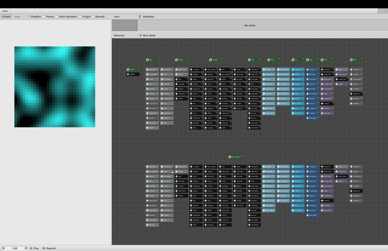Select the upper group's fade node

pos(181,79)
